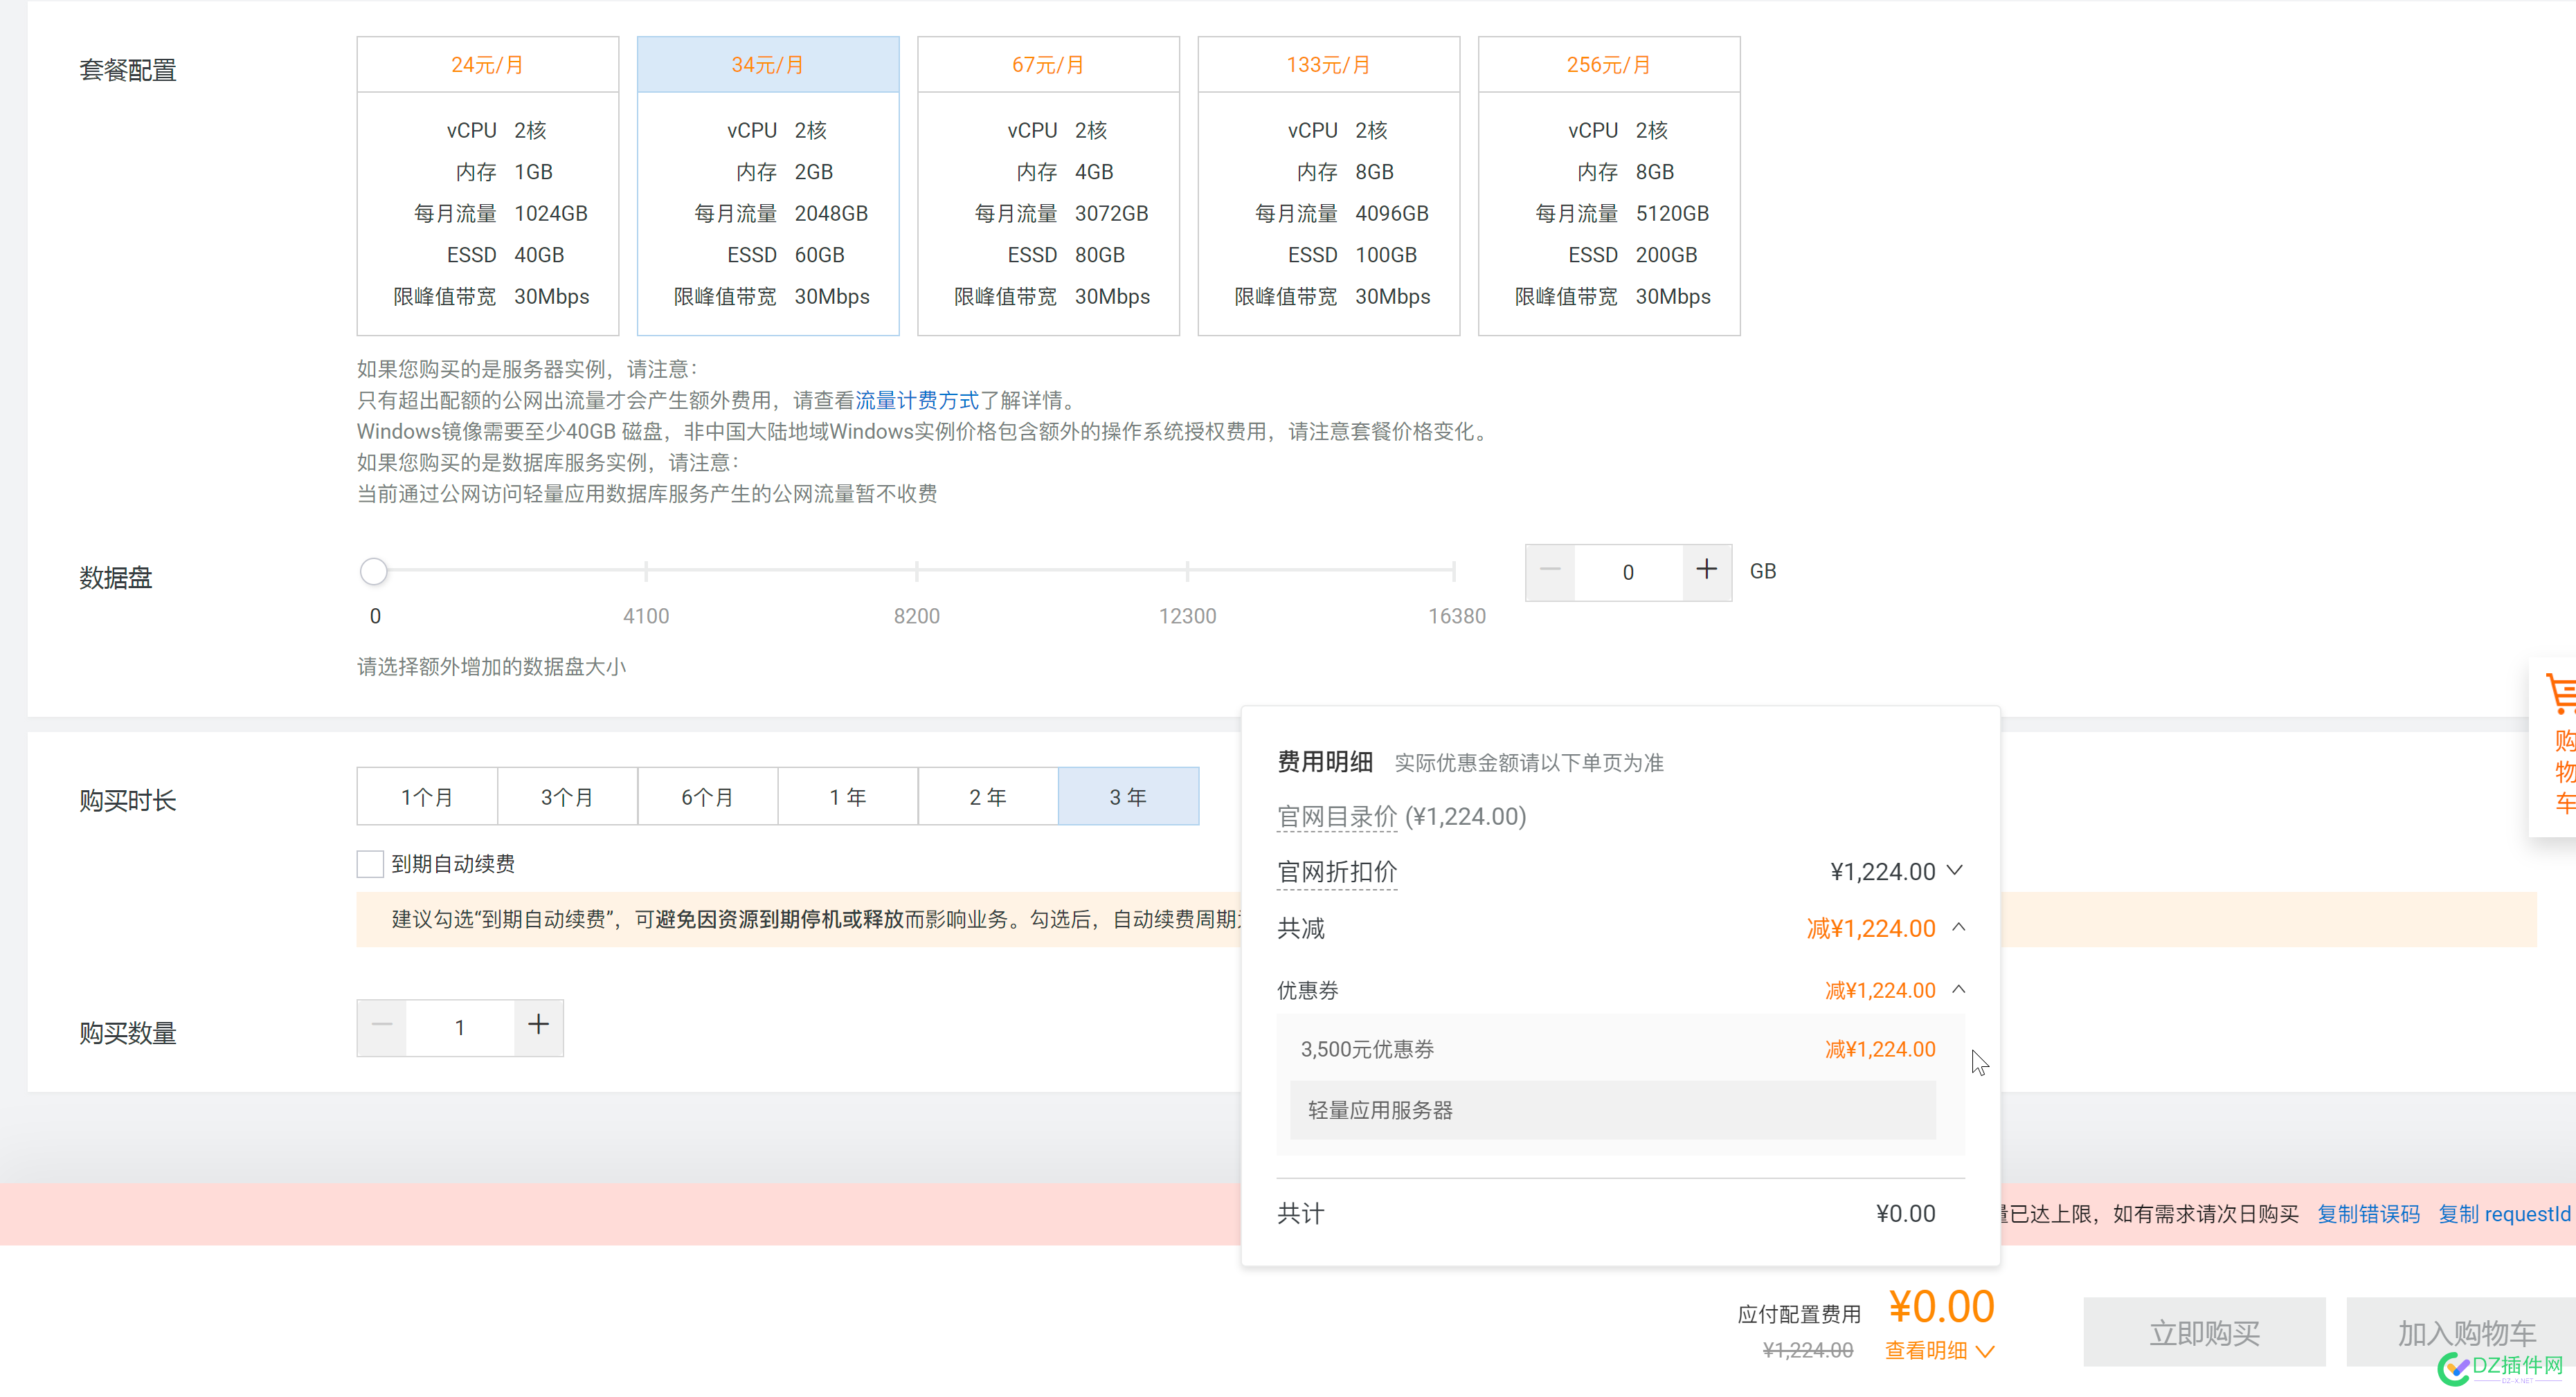The height and width of the screenshot is (1397, 2576).
Task: Click the strikethrough ¥1,224.00 original price
Action: click(x=1808, y=1350)
